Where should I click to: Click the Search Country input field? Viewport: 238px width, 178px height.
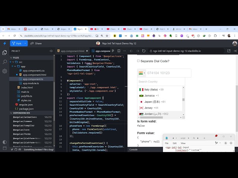(x=161, y=82)
